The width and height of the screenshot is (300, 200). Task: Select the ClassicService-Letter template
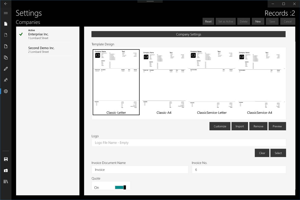pos(212,81)
